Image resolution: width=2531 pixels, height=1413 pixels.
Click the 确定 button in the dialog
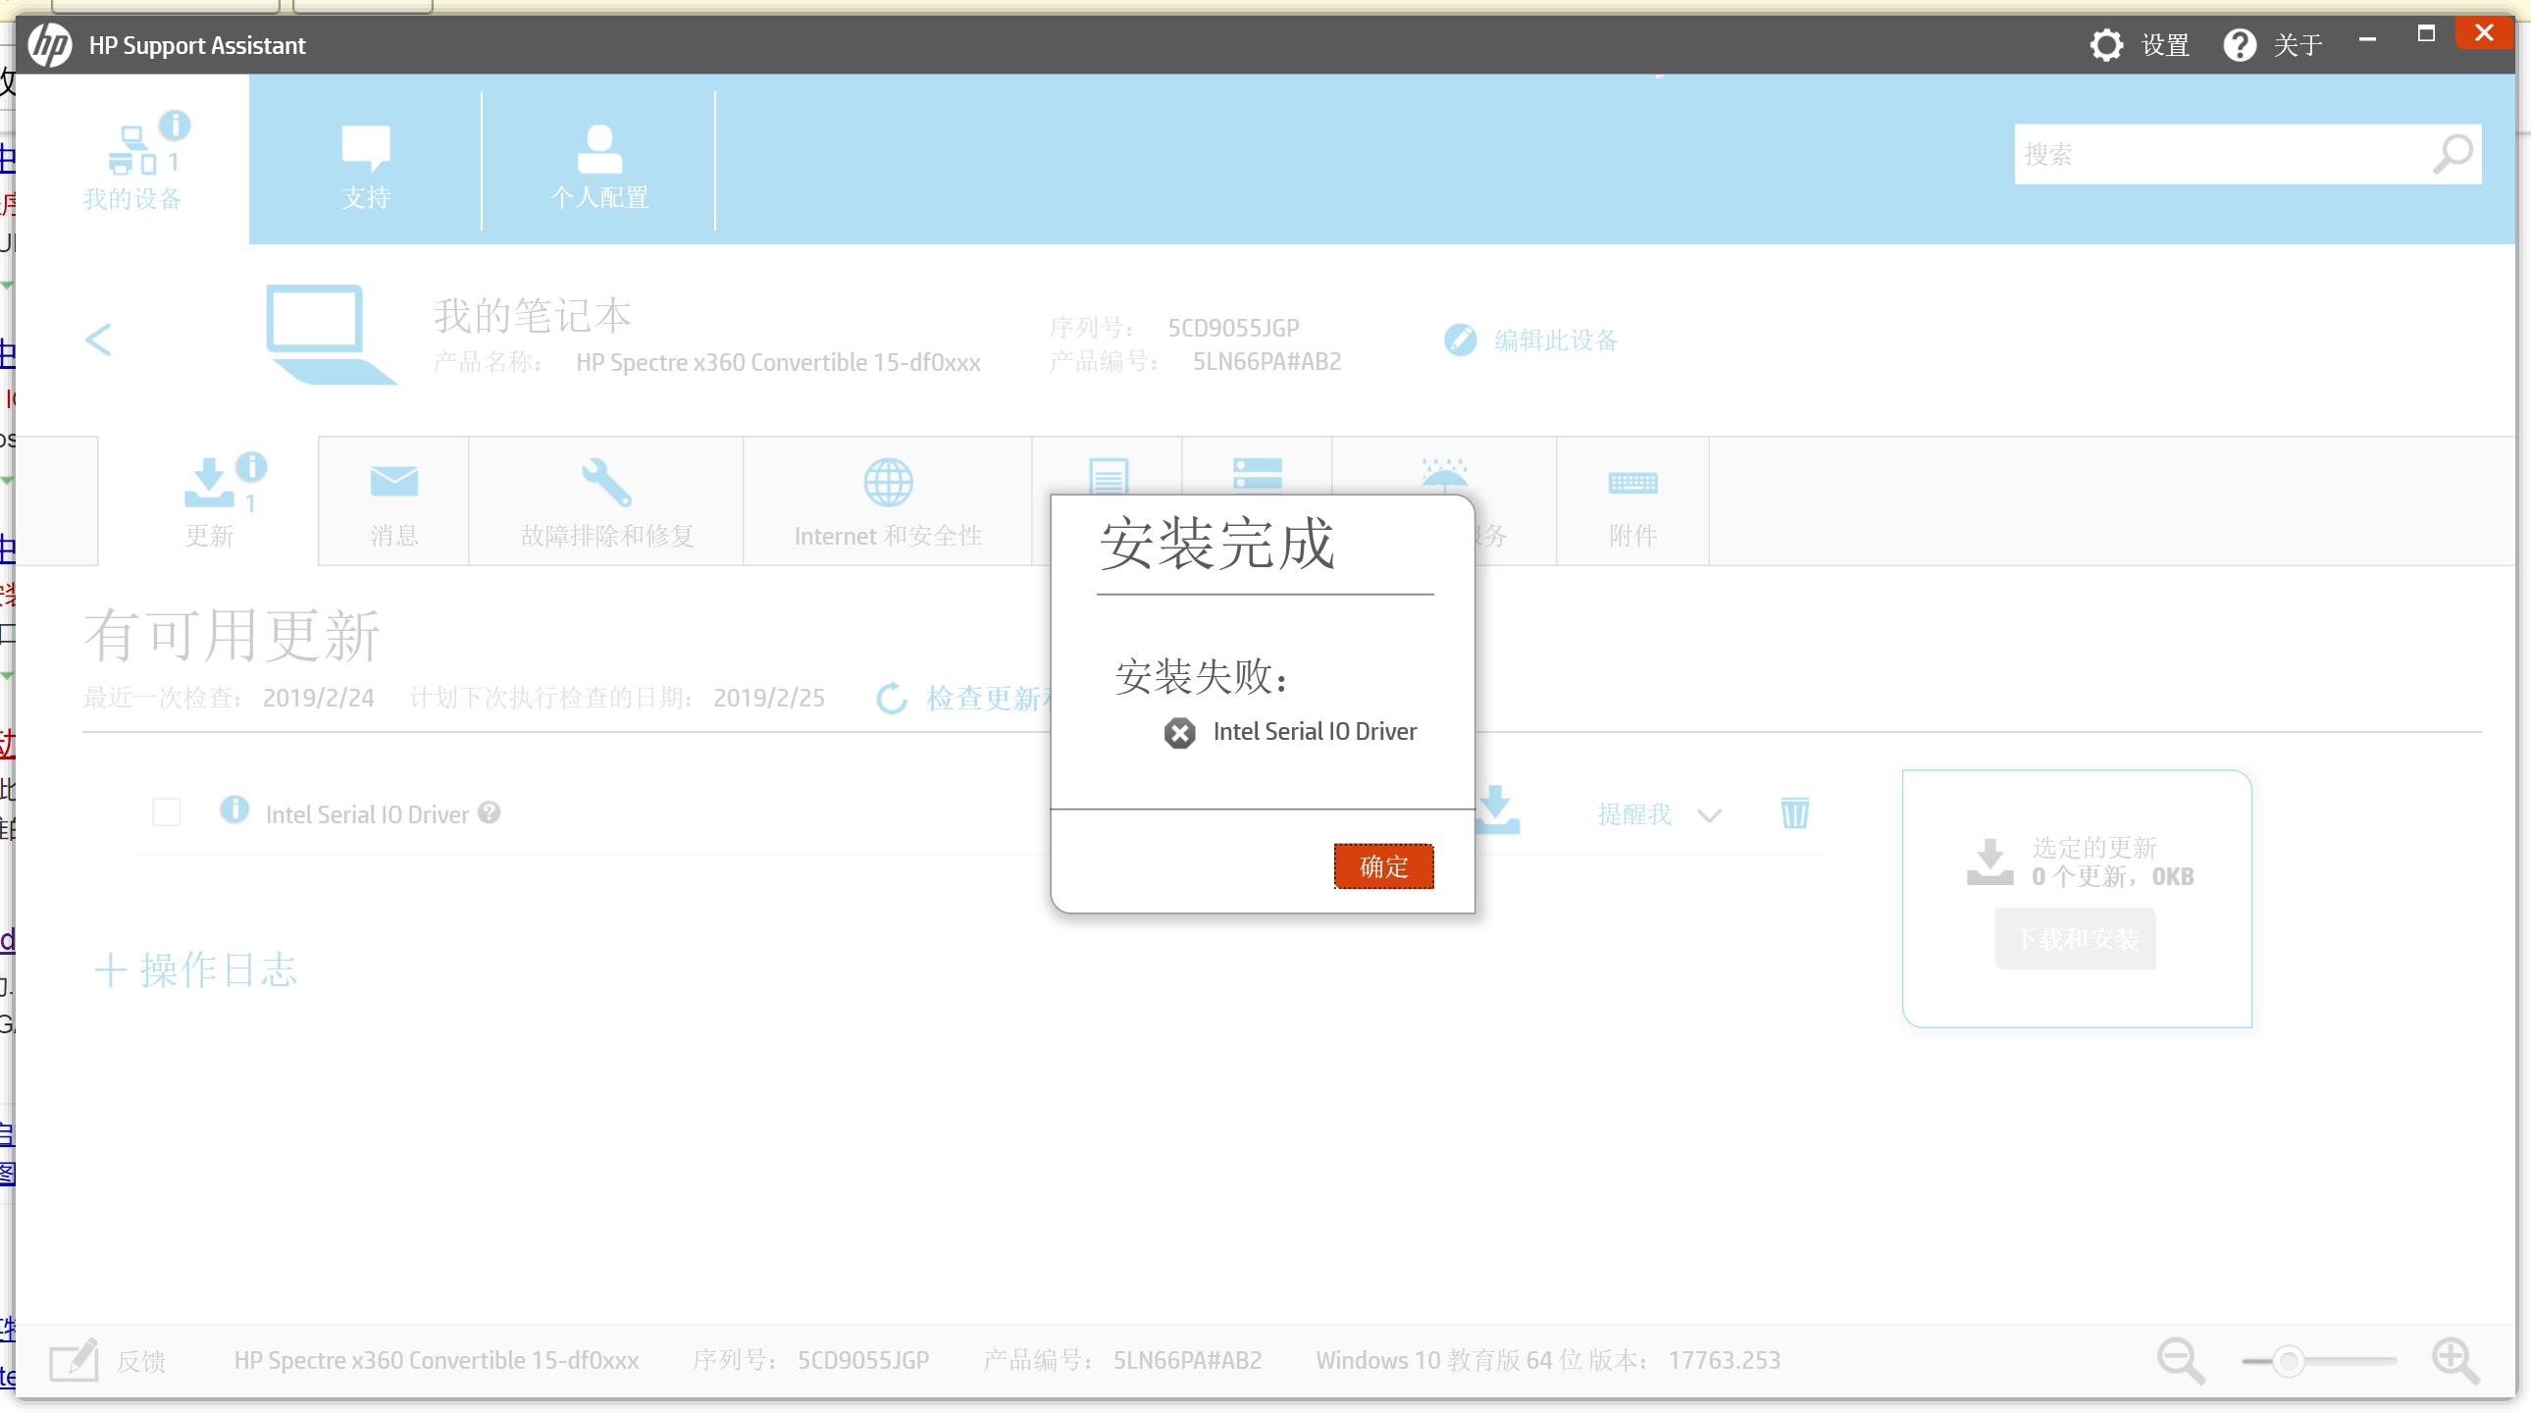pyautogui.click(x=1383, y=865)
